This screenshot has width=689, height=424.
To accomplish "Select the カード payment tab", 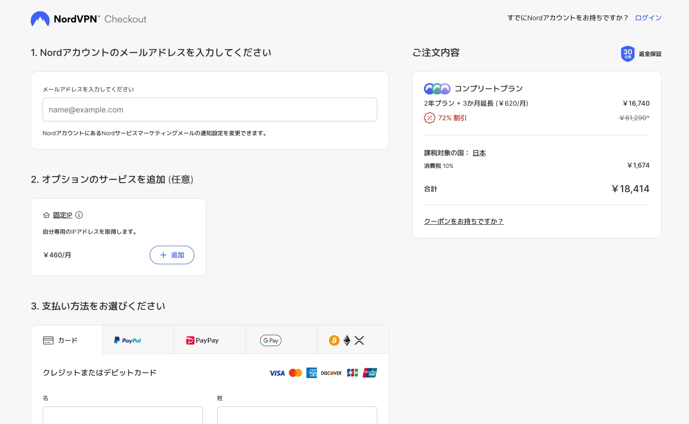I will tap(67, 340).
